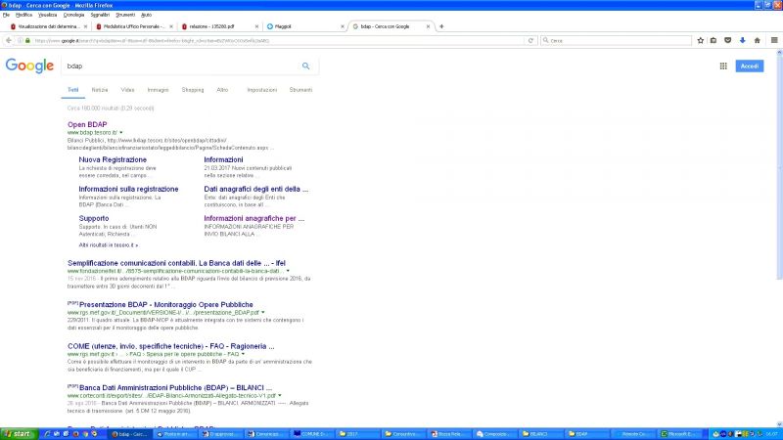Open 'Semplificazione comunicazioni contabili' result

176,263
